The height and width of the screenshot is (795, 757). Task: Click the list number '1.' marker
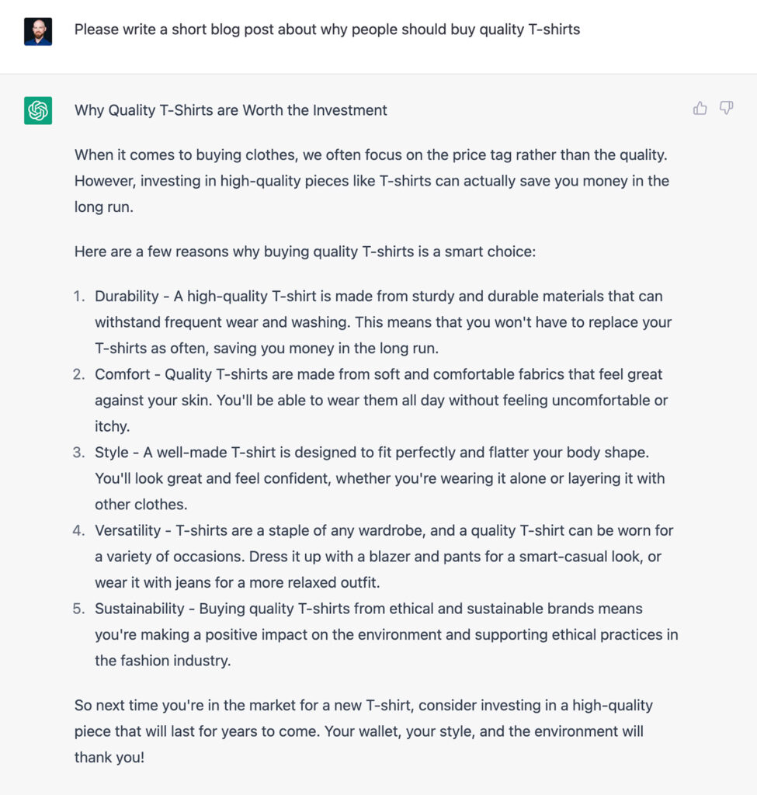tap(79, 296)
